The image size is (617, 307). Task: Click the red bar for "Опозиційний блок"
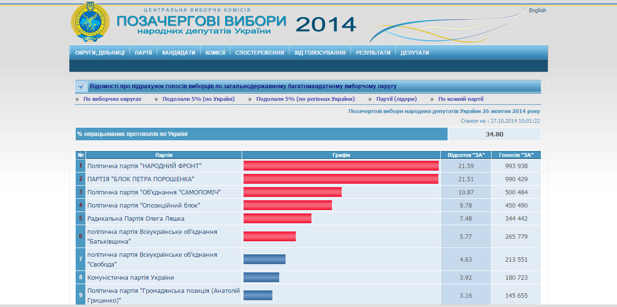click(288, 206)
